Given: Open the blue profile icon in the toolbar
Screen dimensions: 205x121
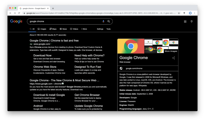Looking at the screenshot, I should 190,13.
